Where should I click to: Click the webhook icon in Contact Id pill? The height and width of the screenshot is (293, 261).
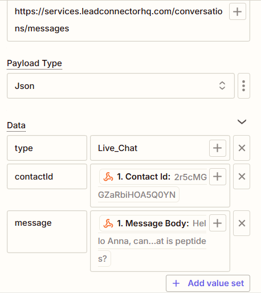click(x=108, y=177)
